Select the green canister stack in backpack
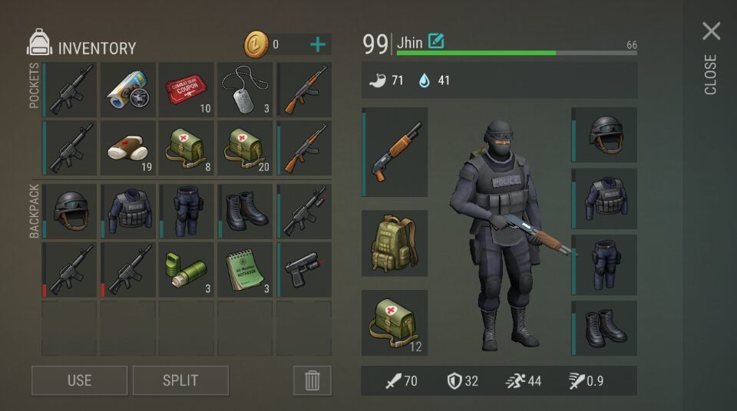 click(x=186, y=270)
